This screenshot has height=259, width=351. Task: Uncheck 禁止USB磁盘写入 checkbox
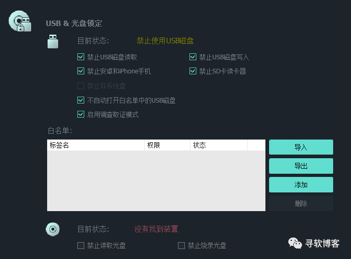193,57
